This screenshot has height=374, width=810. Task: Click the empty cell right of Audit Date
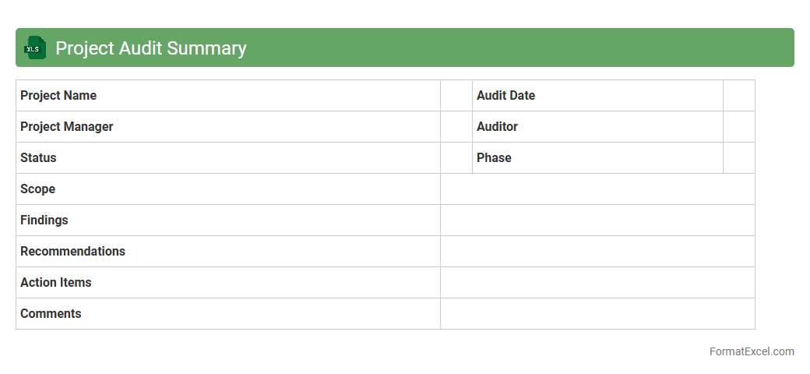pos(738,96)
